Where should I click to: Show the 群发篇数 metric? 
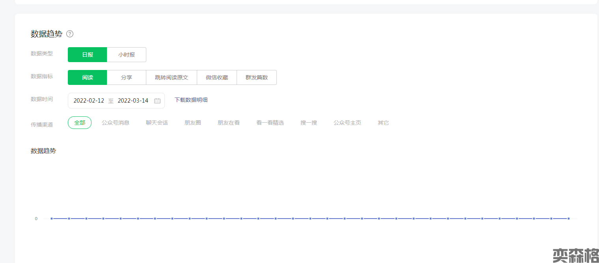pos(257,77)
